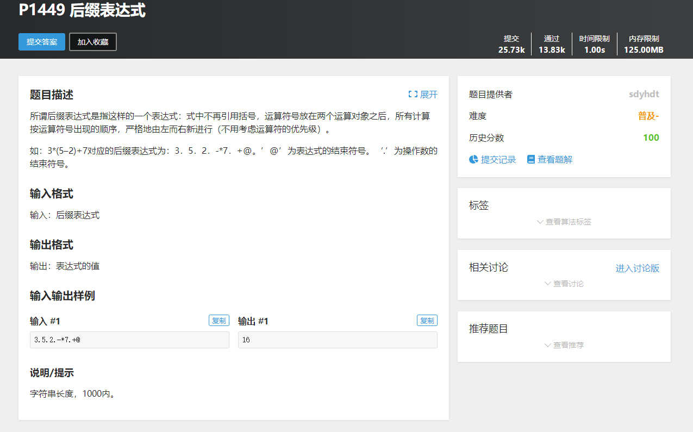Screen dimensions: 693x432
Task: Click the 难度 label
Action: [x=477, y=116]
